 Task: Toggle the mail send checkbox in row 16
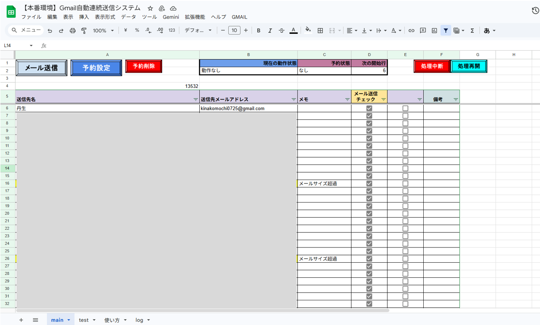pyautogui.click(x=369, y=183)
